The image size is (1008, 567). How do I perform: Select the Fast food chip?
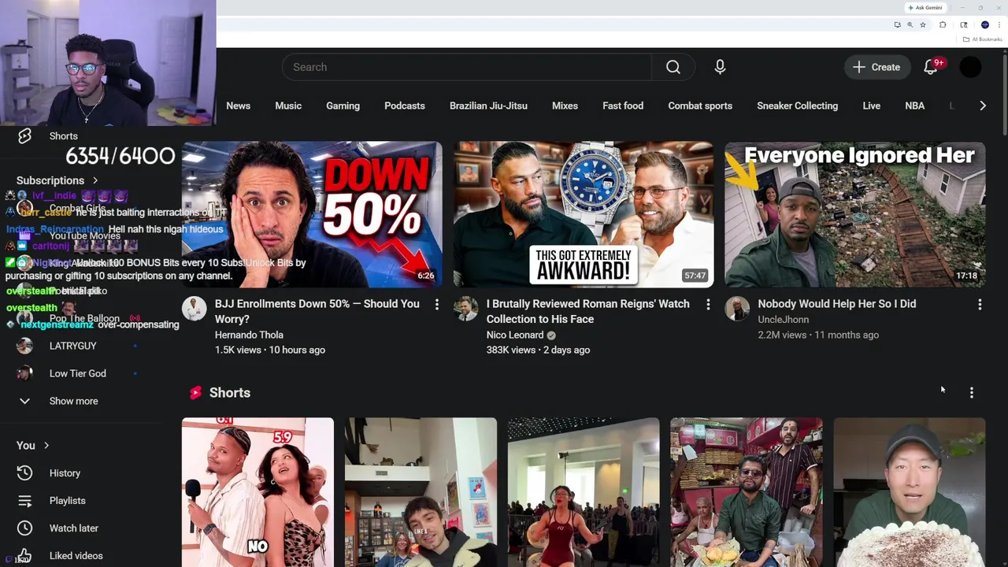click(x=623, y=106)
